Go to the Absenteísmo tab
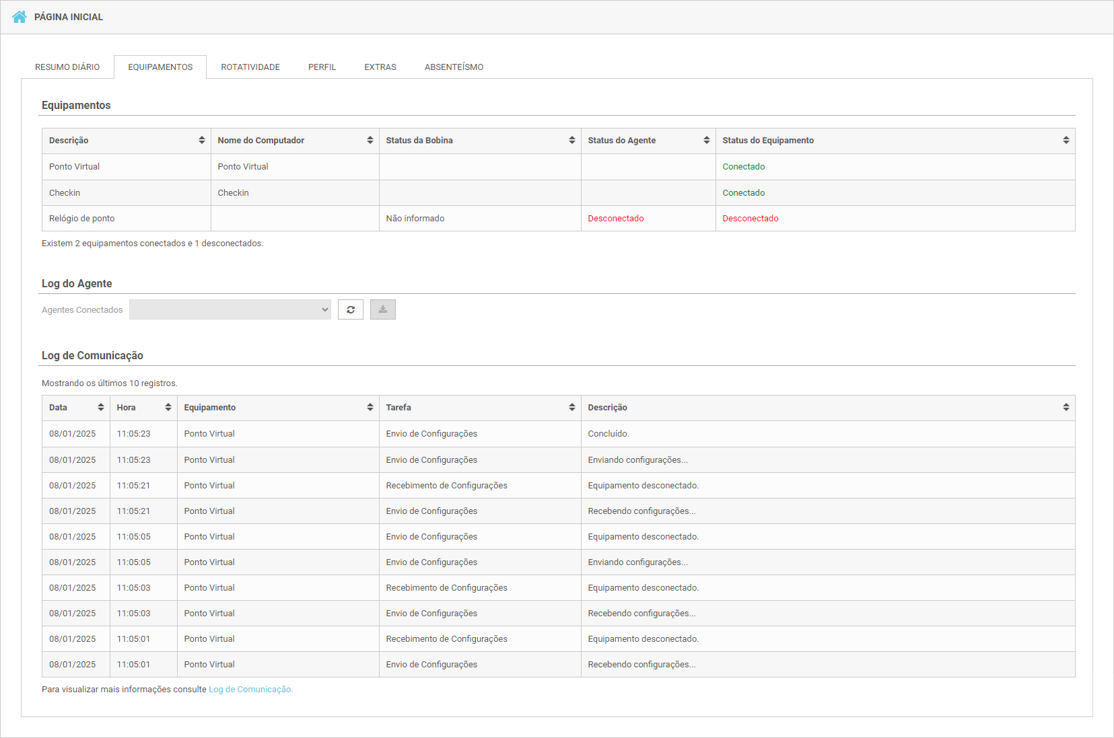Image resolution: width=1114 pixels, height=738 pixels. [454, 67]
